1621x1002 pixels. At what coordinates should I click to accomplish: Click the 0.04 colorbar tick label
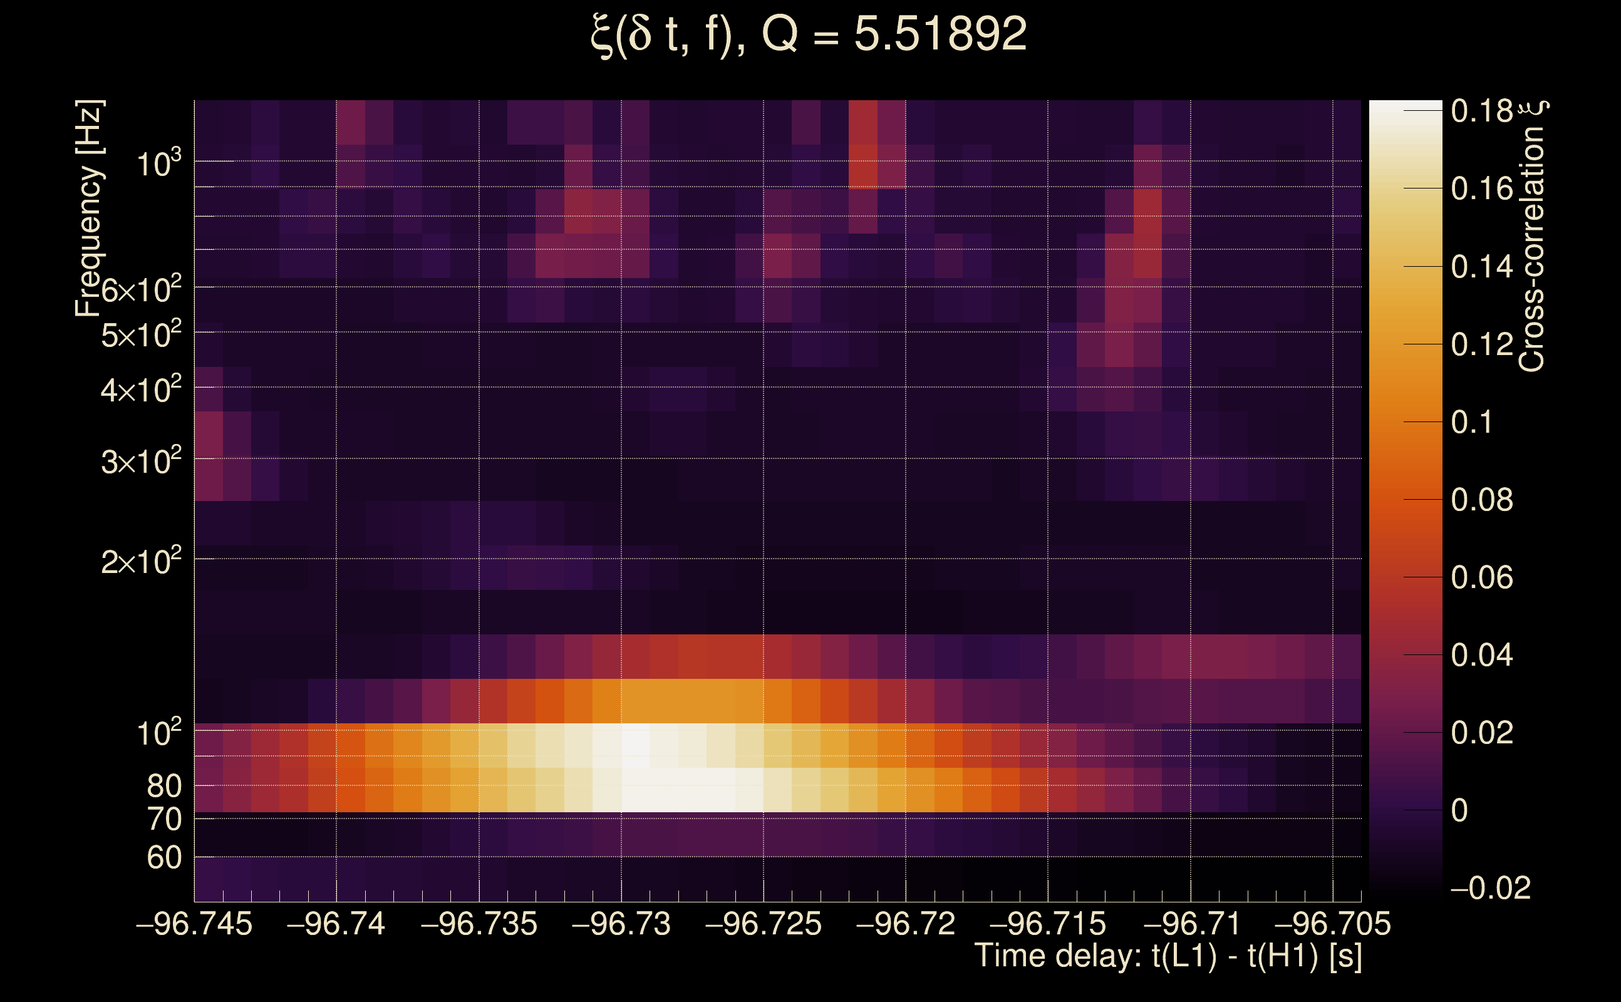point(1482,656)
